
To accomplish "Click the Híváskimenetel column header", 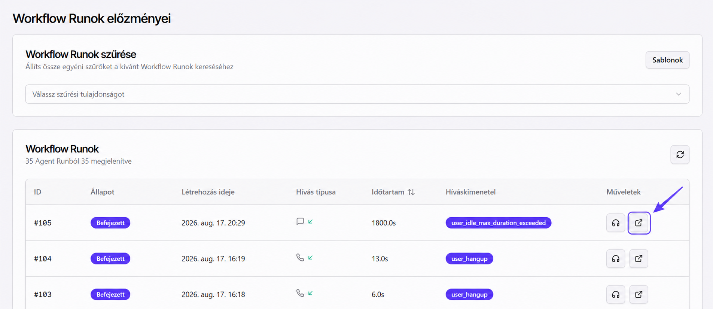I will click(x=470, y=192).
